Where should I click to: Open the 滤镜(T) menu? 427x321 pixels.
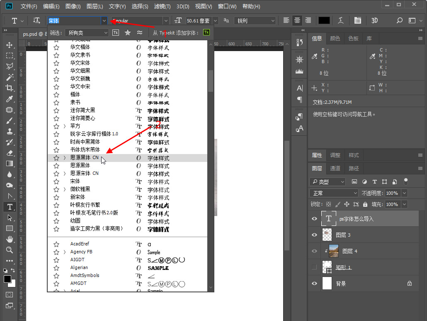(162, 6)
